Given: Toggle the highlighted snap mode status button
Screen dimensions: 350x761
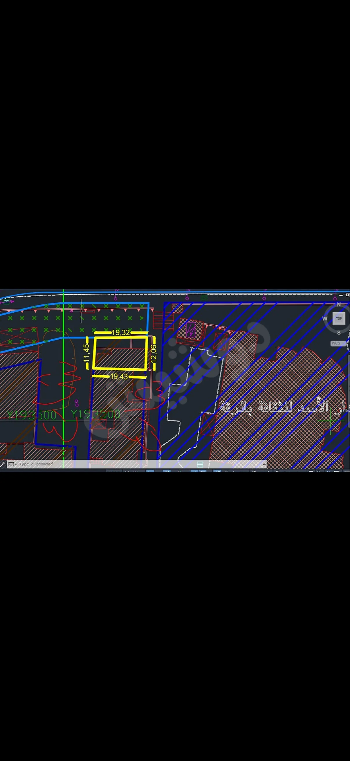Looking at the screenshot, I should (150, 471).
